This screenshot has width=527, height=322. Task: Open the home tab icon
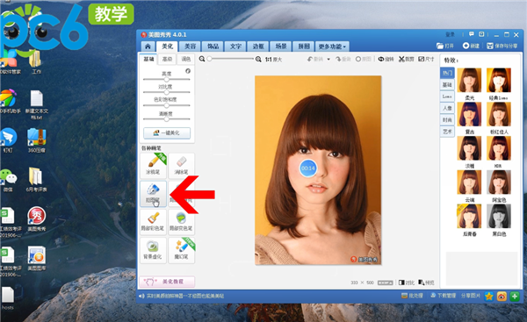tap(148, 47)
